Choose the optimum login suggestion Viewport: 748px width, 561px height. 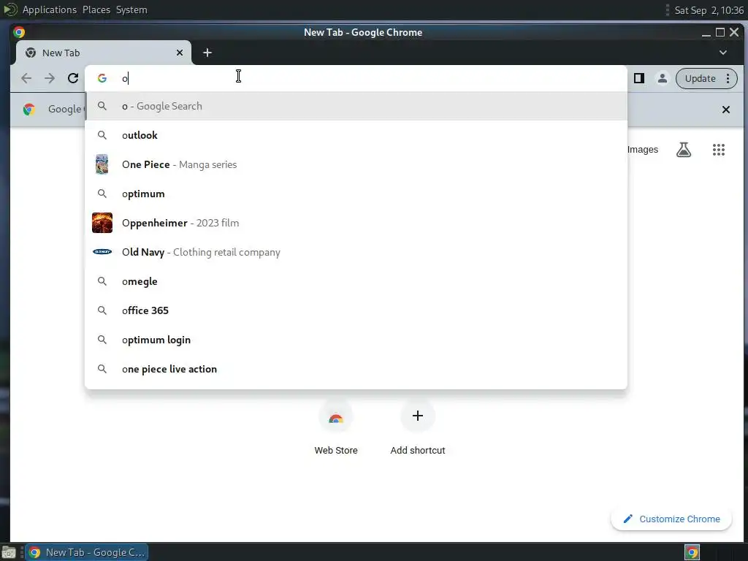point(356,340)
